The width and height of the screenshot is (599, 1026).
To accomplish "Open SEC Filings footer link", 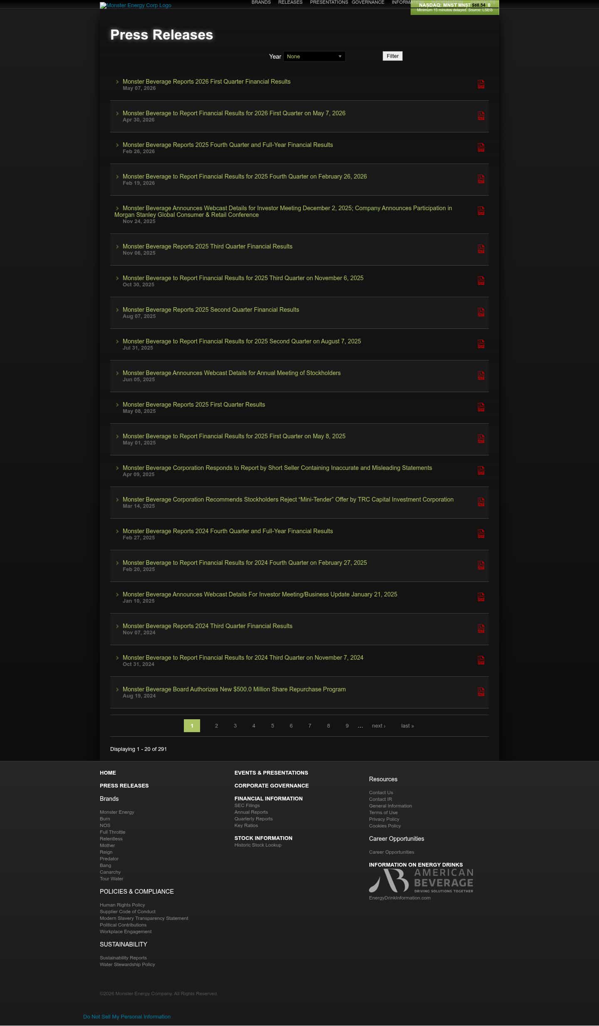I will tap(247, 805).
